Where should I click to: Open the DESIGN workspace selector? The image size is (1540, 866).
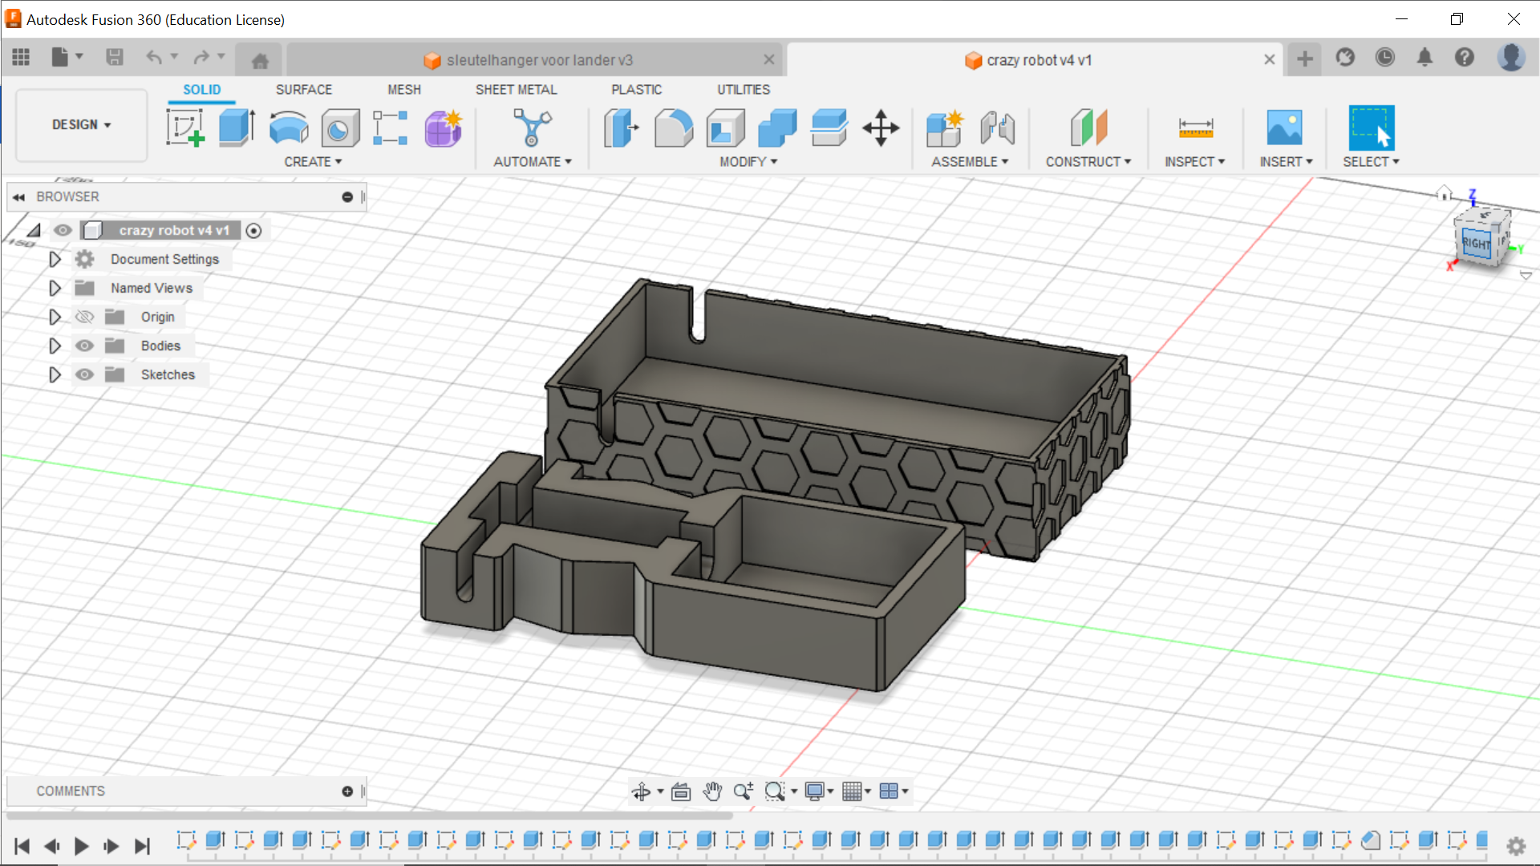pyautogui.click(x=80, y=124)
